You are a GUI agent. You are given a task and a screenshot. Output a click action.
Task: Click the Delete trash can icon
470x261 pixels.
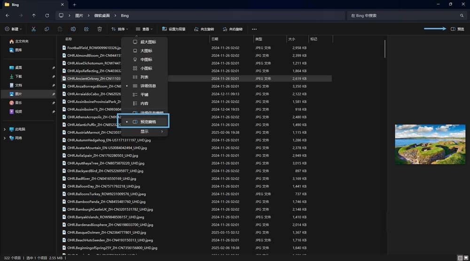tap(99, 29)
